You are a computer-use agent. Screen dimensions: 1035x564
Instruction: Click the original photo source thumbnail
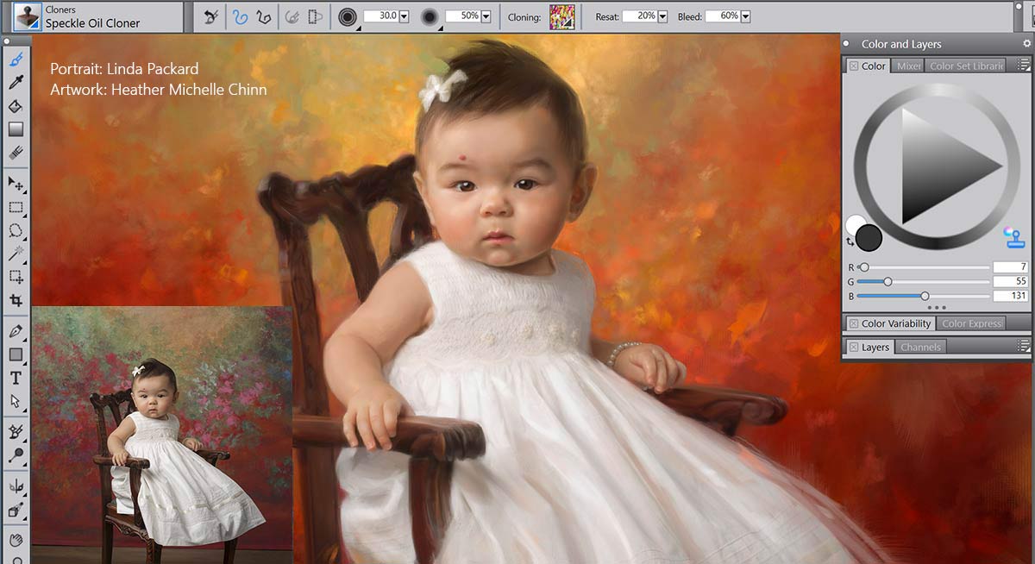[162, 435]
